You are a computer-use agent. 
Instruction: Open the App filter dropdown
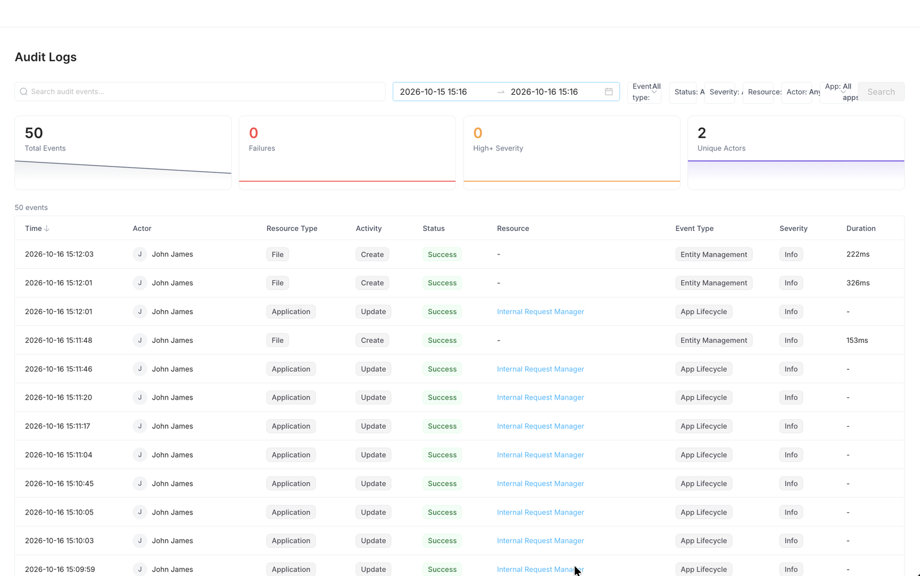pyautogui.click(x=835, y=92)
